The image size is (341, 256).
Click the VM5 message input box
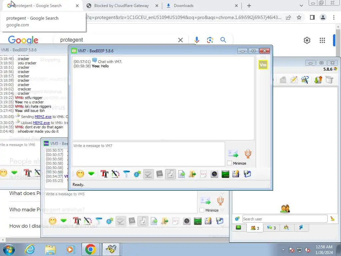coord(121,202)
